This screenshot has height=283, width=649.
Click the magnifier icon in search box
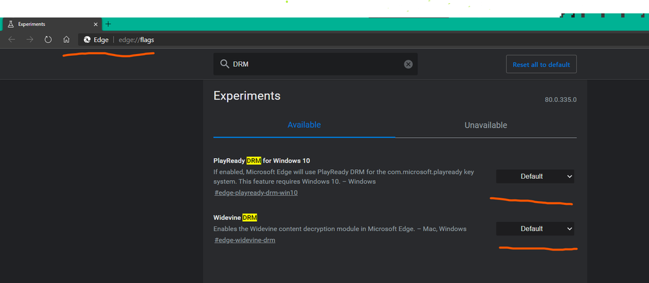(x=224, y=64)
